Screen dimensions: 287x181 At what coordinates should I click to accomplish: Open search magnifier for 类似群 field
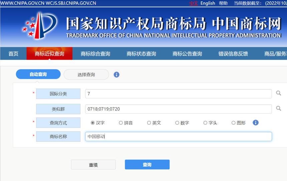(x=278, y=108)
